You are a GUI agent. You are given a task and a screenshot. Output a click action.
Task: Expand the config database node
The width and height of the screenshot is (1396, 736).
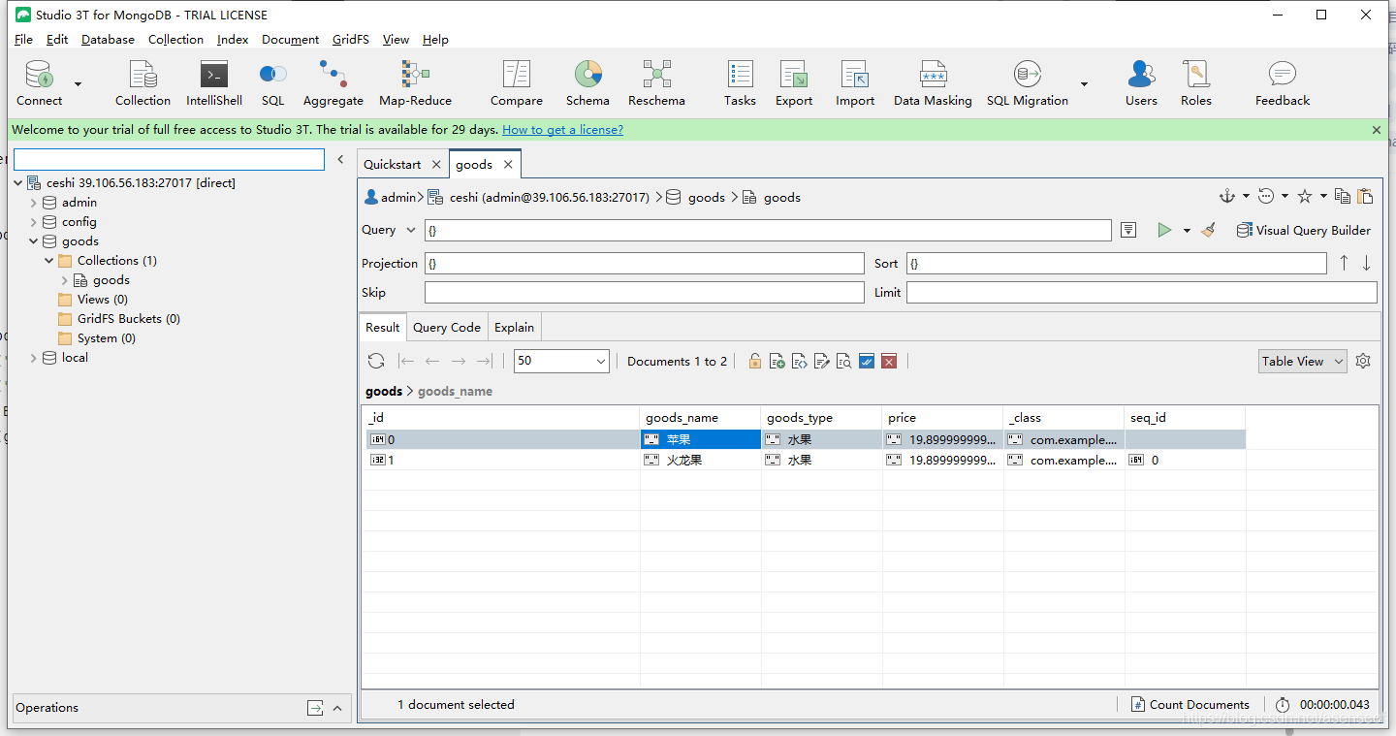34,222
